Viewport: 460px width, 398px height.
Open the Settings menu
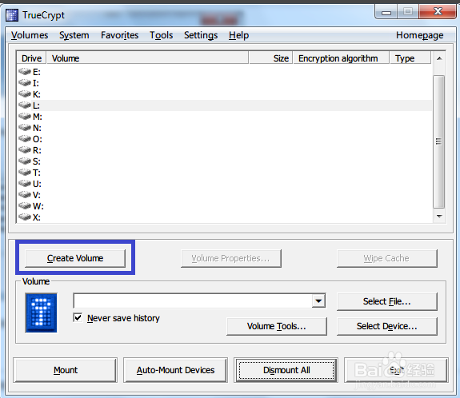click(201, 35)
